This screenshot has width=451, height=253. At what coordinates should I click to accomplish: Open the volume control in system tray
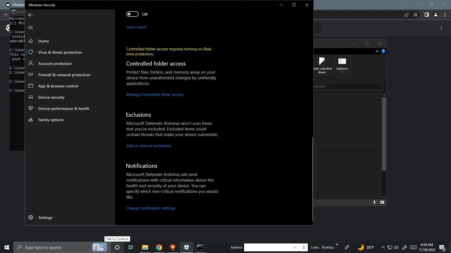click(397, 247)
